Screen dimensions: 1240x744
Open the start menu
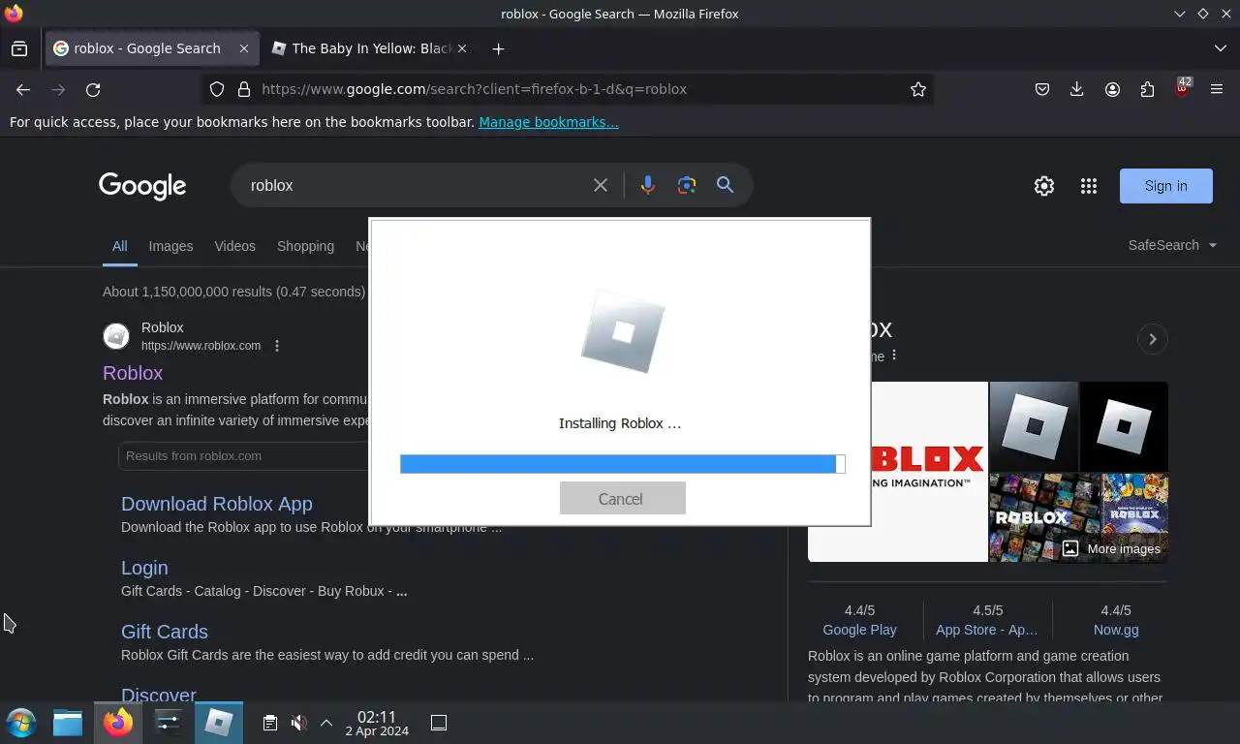(x=20, y=723)
